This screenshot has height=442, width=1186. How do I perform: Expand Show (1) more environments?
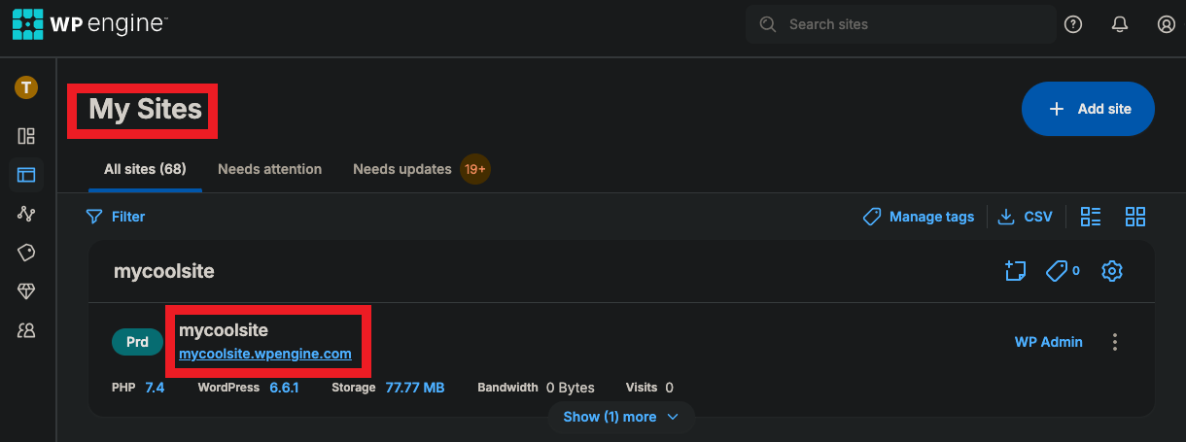point(622,417)
